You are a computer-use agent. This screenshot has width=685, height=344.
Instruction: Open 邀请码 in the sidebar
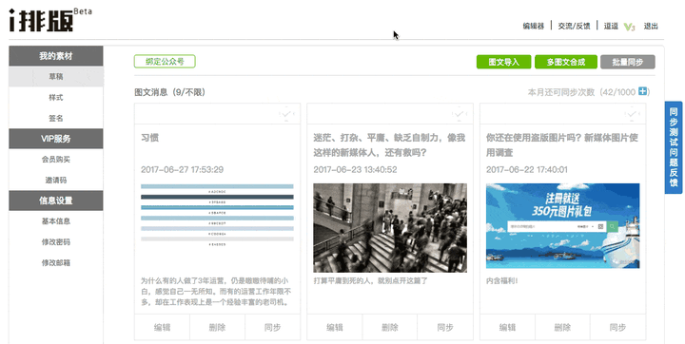[x=56, y=180]
